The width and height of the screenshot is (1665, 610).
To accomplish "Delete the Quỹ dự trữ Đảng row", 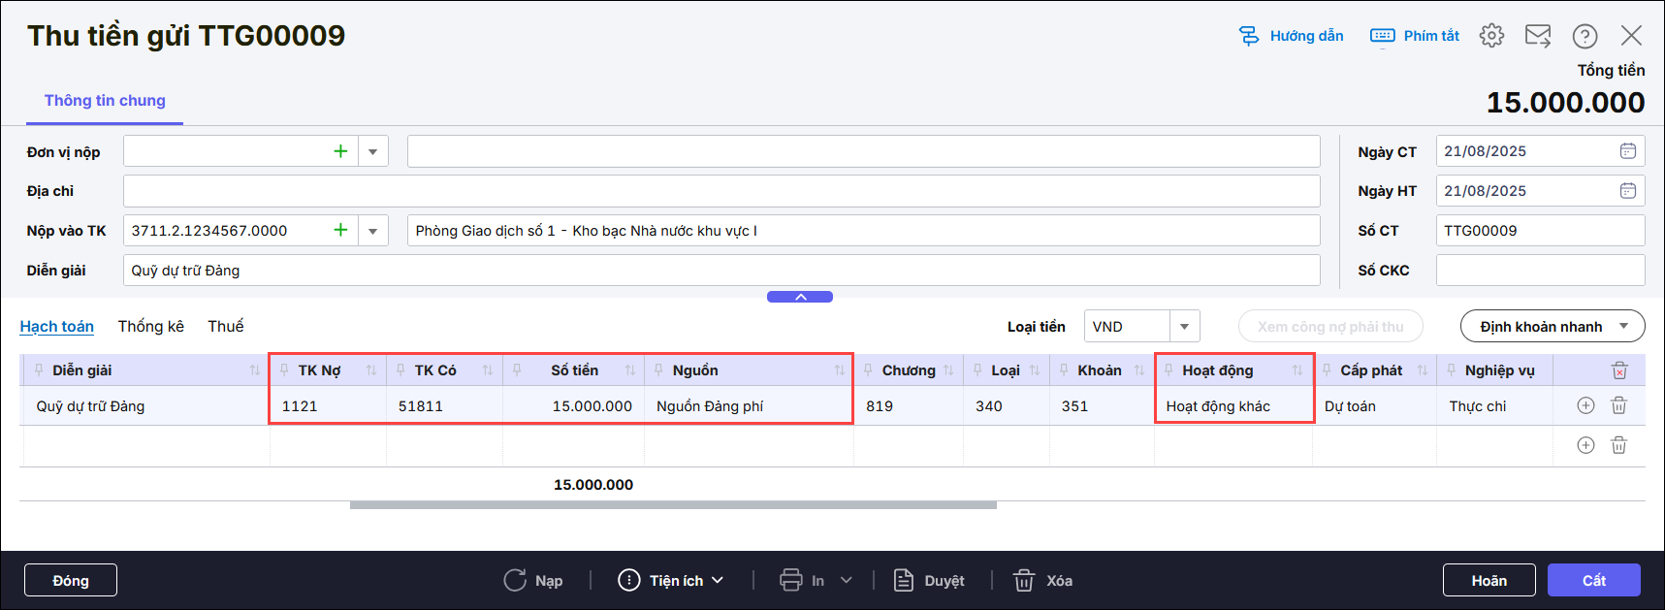I will [1618, 405].
